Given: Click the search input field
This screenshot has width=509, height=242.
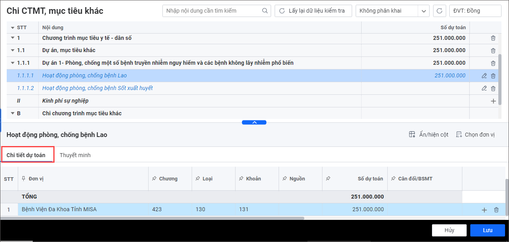Looking at the screenshot, I should click(x=212, y=11).
